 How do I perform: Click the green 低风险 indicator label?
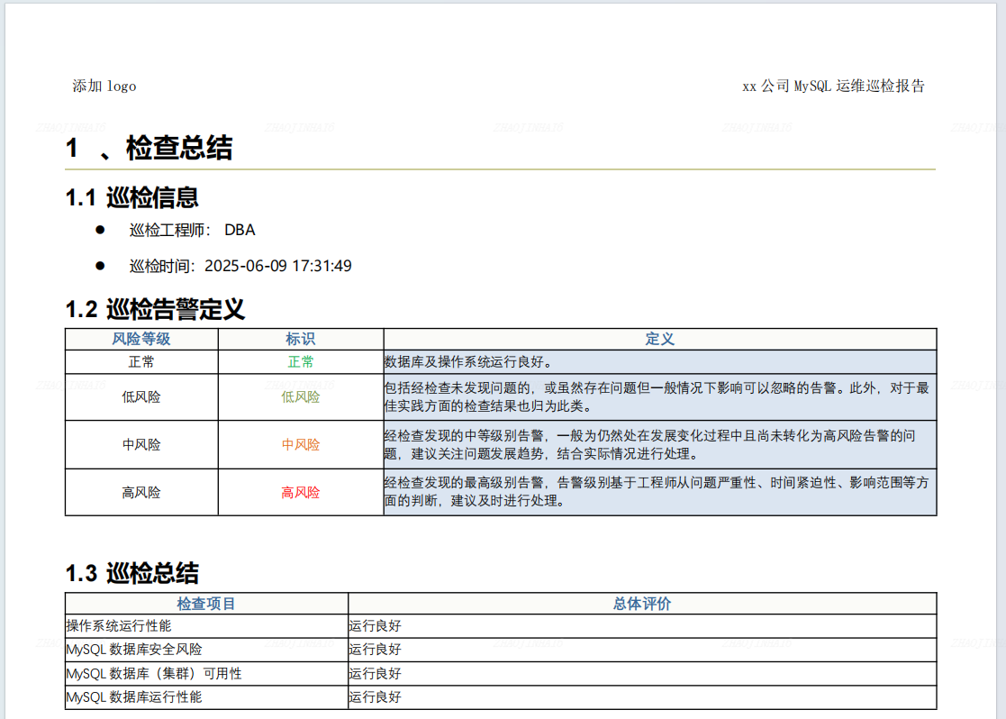coord(300,397)
